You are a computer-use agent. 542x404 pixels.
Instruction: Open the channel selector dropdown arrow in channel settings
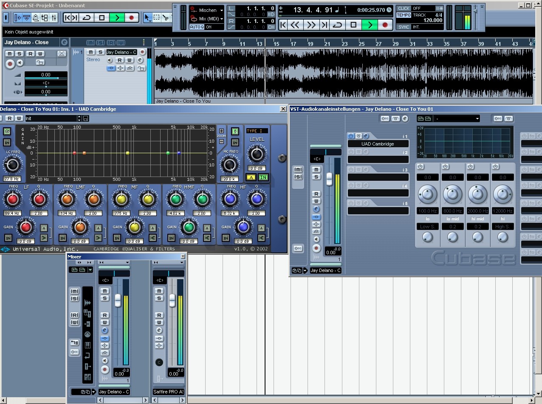[305, 270]
